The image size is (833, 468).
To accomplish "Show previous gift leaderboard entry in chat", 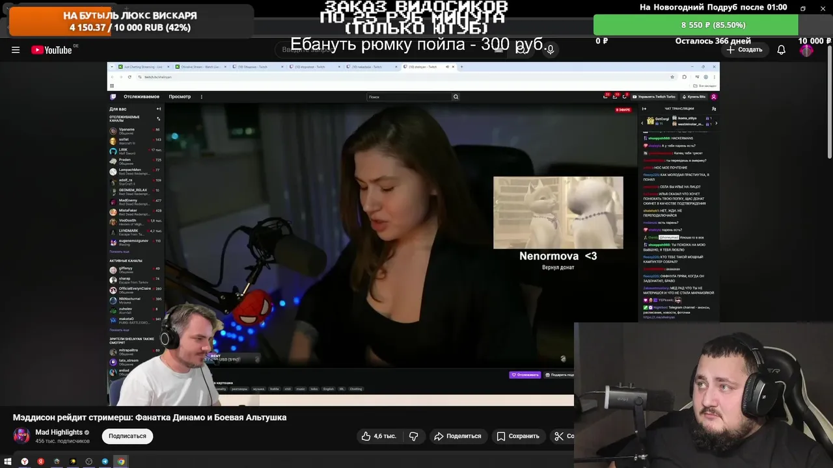I will [642, 122].
